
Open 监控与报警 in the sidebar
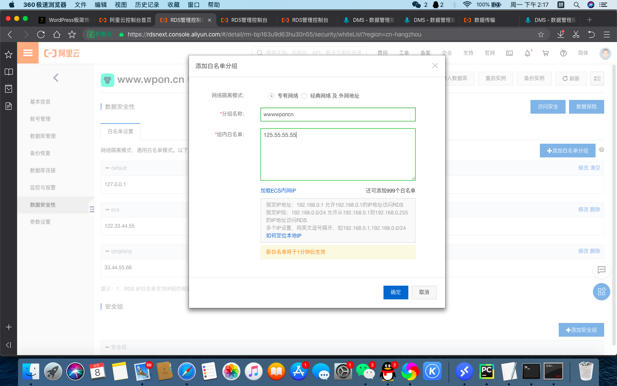point(43,187)
